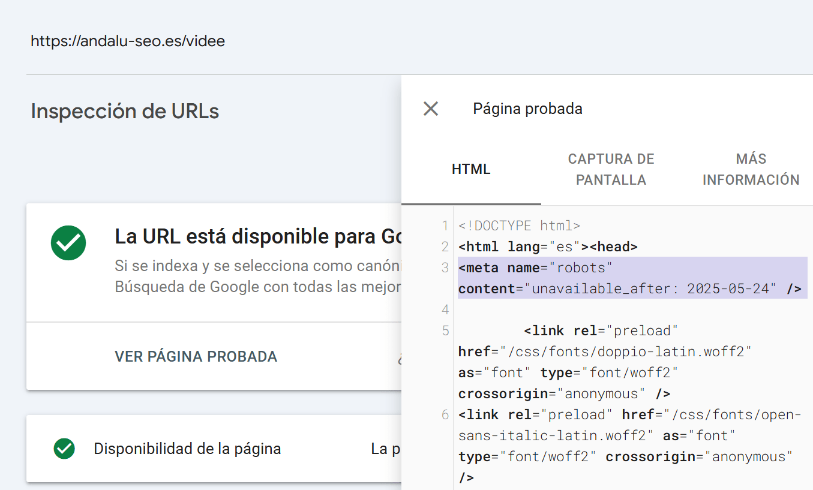Select the HTML tab
Viewport: 813px width, 490px height.
471,169
